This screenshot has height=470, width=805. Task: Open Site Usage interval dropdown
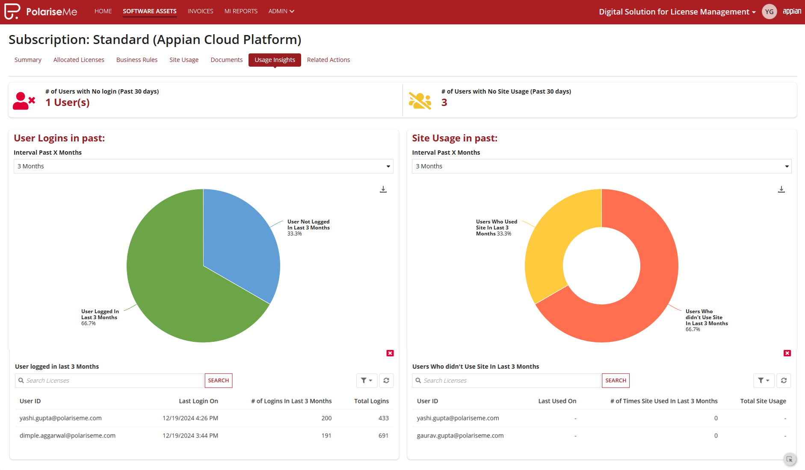[602, 166]
